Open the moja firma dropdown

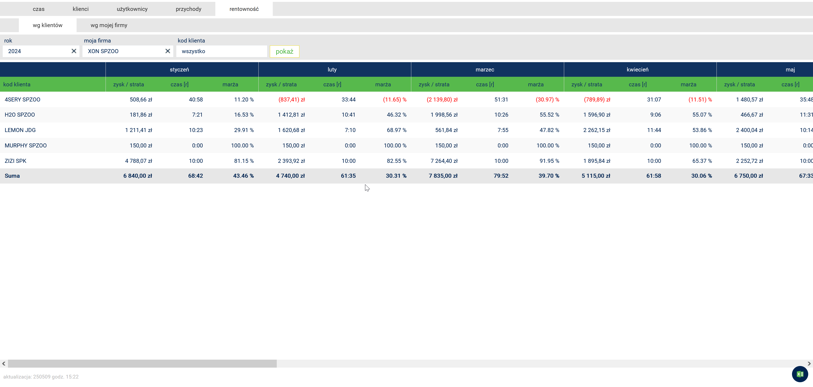(128, 51)
